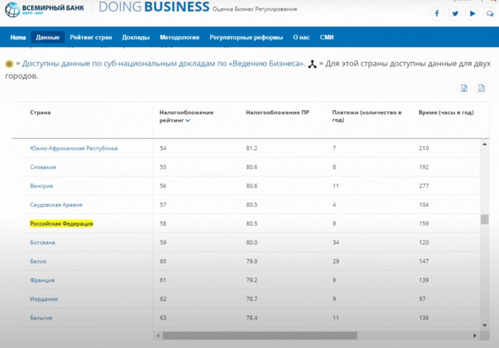Download table as PDF file icon
This screenshot has height=348, width=499.
coord(480,88)
